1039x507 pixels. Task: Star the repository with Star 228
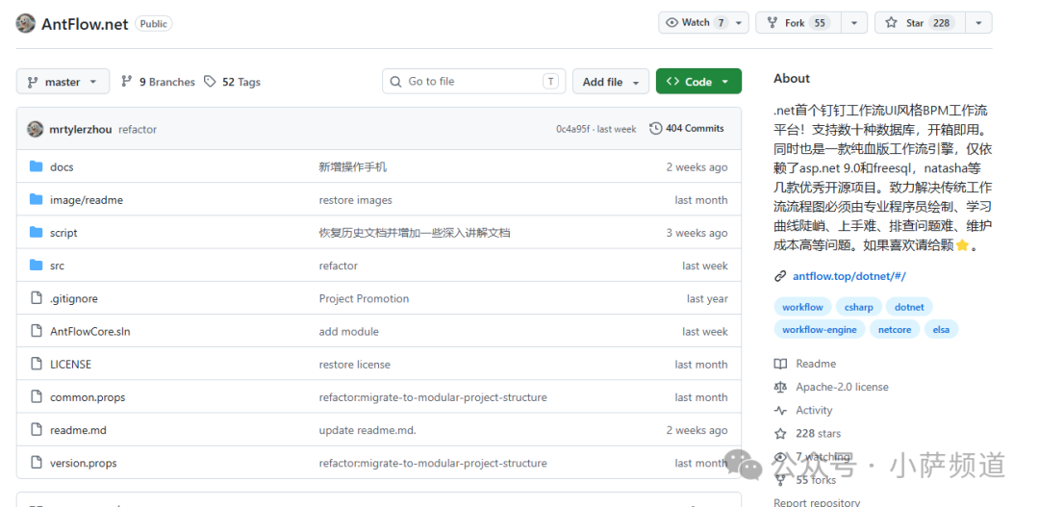pos(921,22)
